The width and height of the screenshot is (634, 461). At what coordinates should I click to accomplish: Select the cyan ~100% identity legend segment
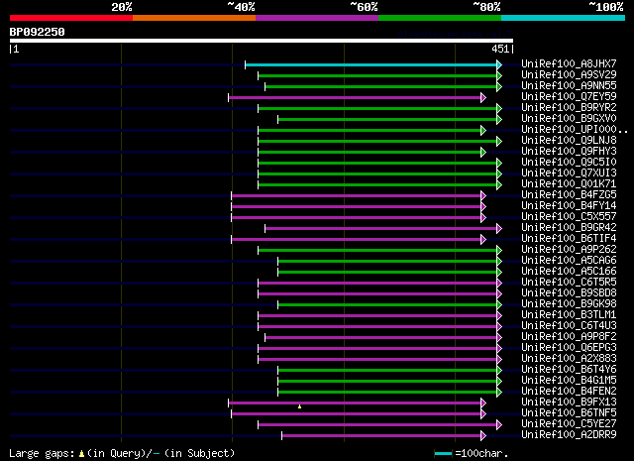(564, 18)
